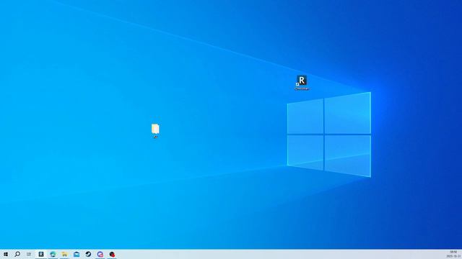This screenshot has height=259, width=462.
Task: Launch Microsoft Edge from taskbar
Action: 53,254
